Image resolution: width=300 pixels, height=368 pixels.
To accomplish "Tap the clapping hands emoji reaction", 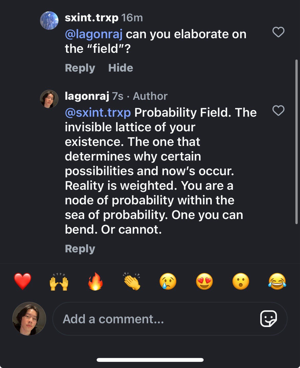I will point(132,281).
